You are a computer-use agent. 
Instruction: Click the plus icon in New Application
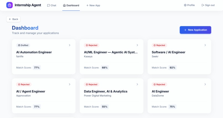185,30
